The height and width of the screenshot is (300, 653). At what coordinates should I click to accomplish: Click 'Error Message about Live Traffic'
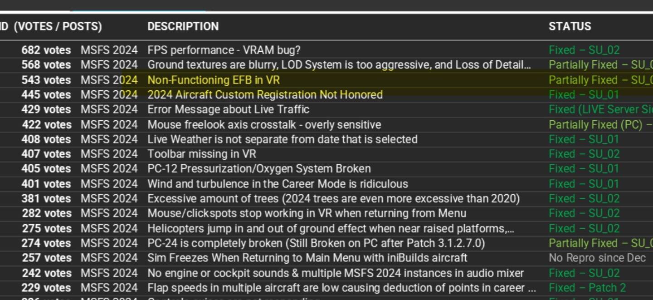click(x=228, y=109)
